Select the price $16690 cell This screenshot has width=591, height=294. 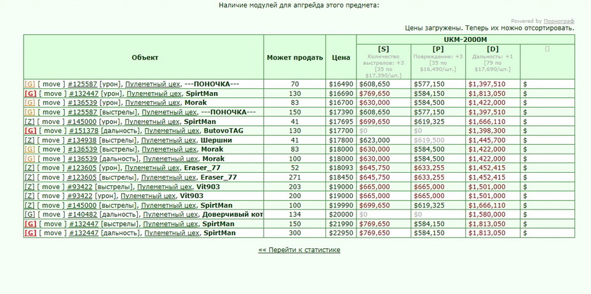click(x=341, y=93)
